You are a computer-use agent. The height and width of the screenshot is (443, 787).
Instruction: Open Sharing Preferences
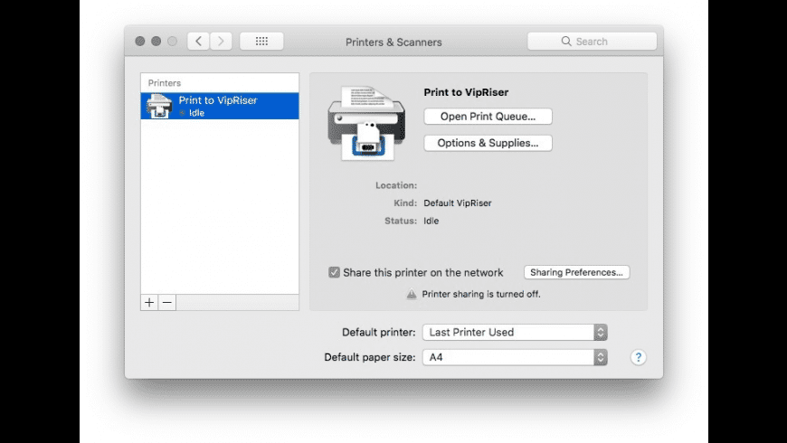577,272
